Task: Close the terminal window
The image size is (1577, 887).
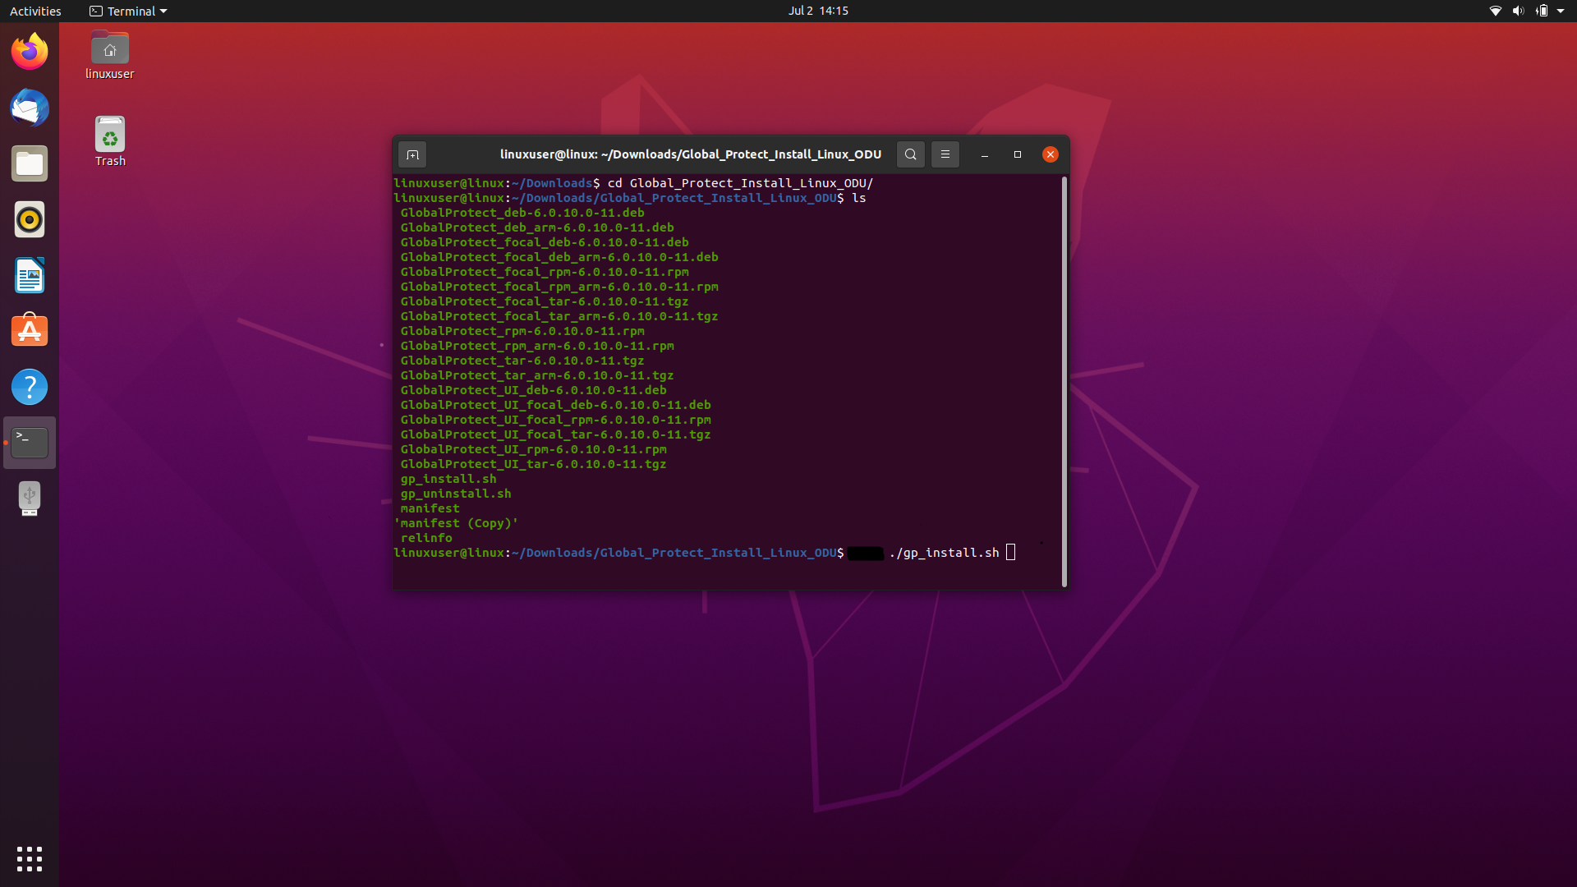Action: point(1050,154)
